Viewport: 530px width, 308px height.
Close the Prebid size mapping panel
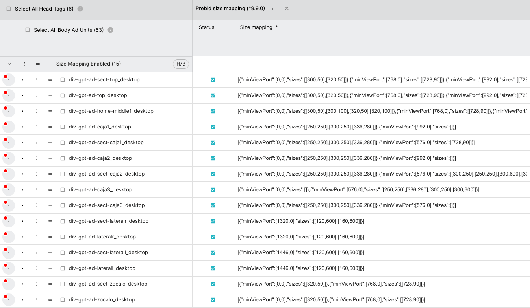[x=287, y=8]
